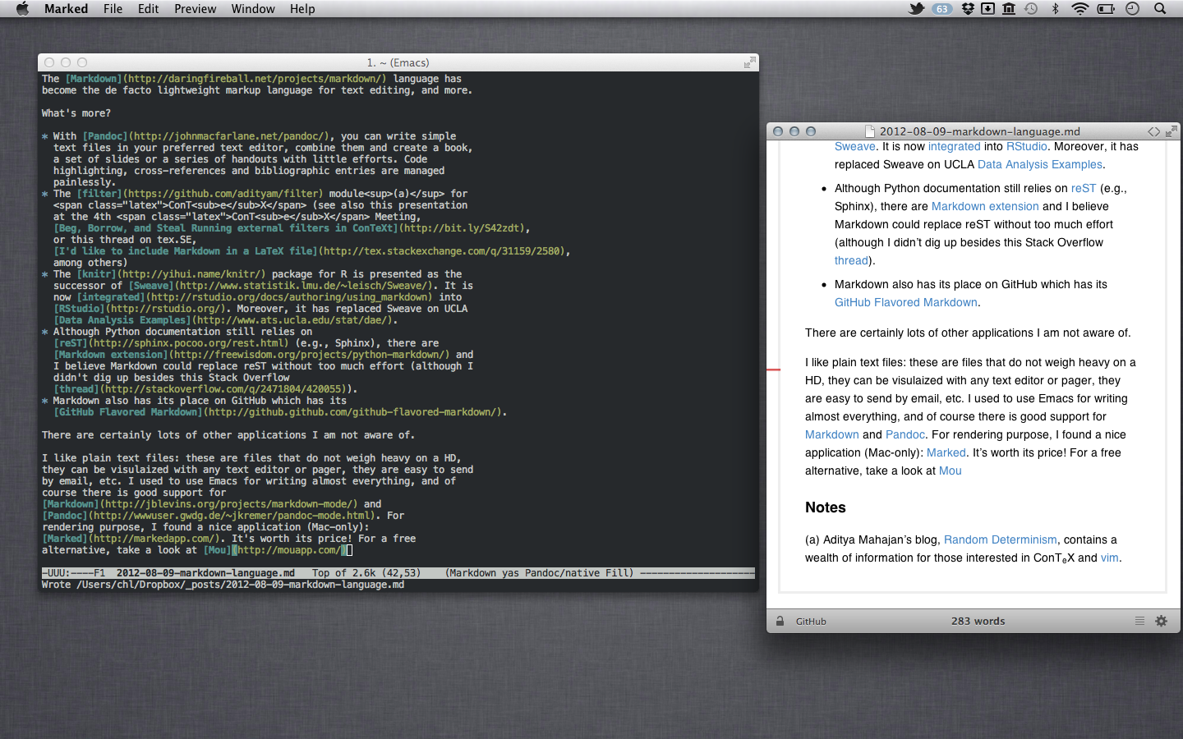Open GitHub Flavored Markdown link
1183x739 pixels.
pos(906,302)
